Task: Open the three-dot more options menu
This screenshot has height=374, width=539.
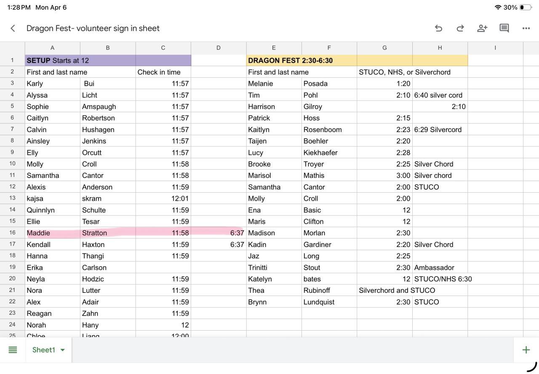Action: (x=526, y=28)
